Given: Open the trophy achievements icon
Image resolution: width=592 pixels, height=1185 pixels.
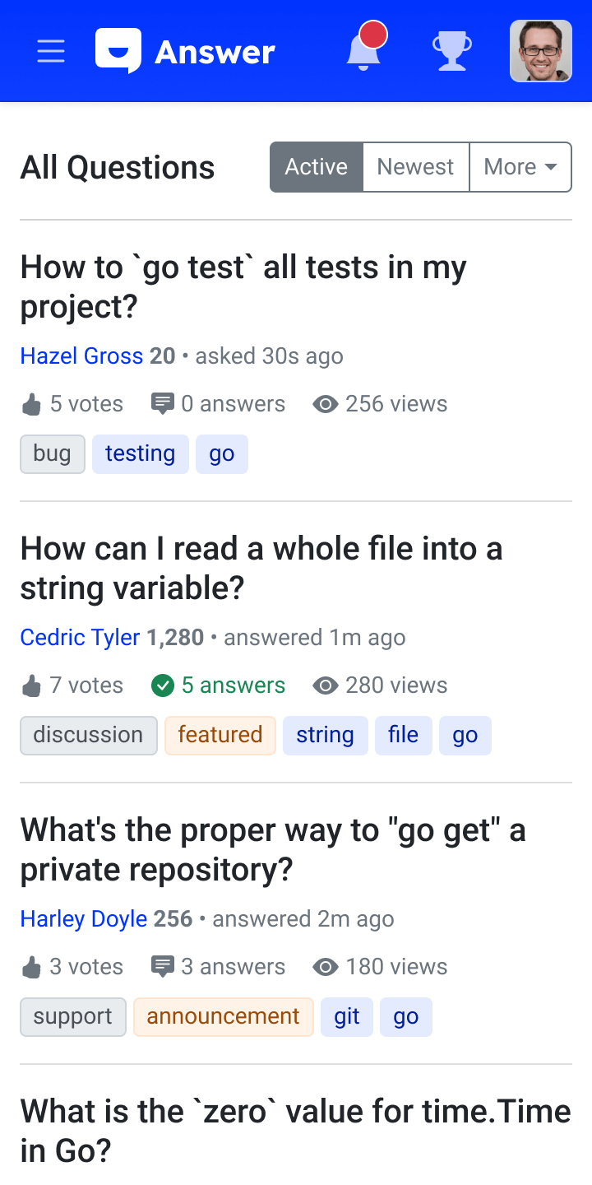Looking at the screenshot, I should (x=452, y=51).
